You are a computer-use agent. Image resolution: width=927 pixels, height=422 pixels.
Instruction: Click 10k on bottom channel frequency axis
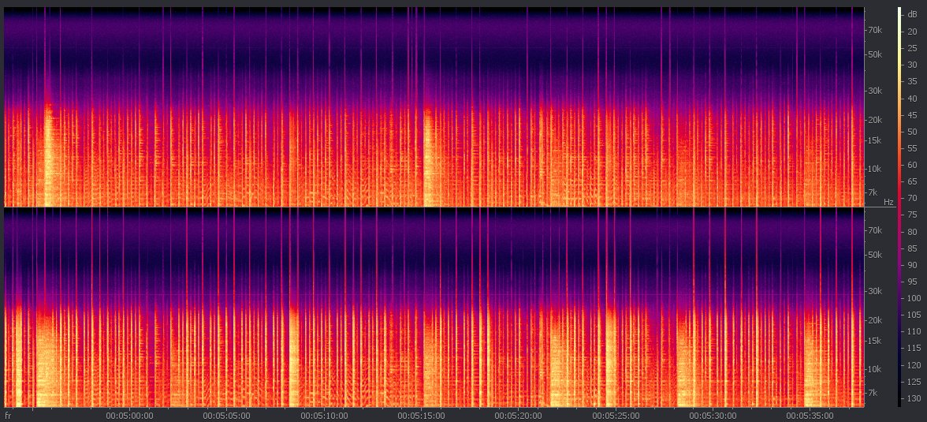click(x=875, y=369)
